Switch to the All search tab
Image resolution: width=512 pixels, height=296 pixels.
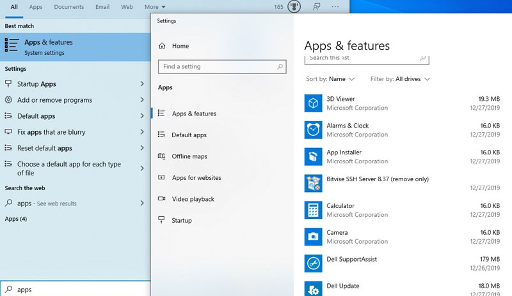[14, 7]
